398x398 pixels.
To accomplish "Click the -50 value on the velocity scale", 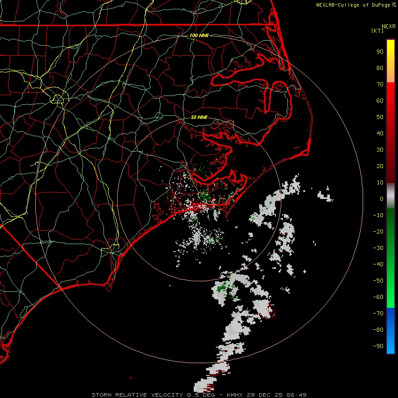I will [378, 281].
